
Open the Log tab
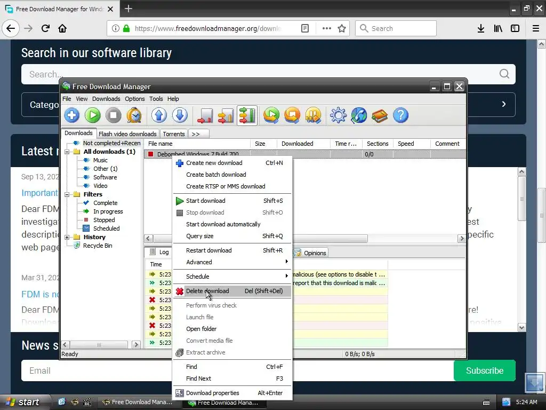(x=159, y=252)
